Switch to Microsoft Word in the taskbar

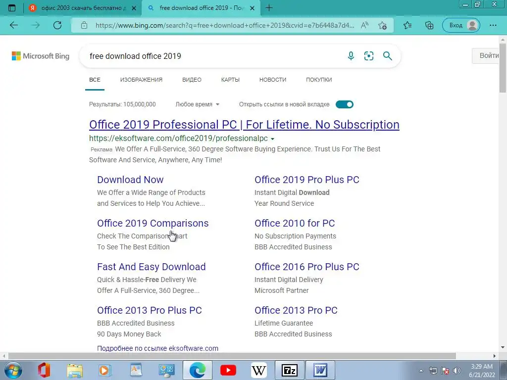(320, 370)
